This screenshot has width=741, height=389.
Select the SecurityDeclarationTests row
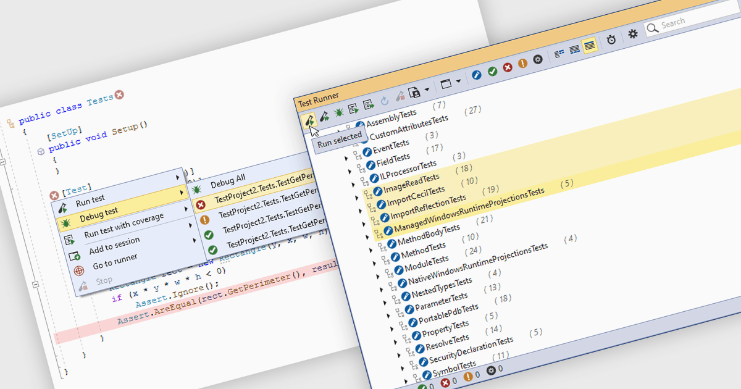(471, 350)
